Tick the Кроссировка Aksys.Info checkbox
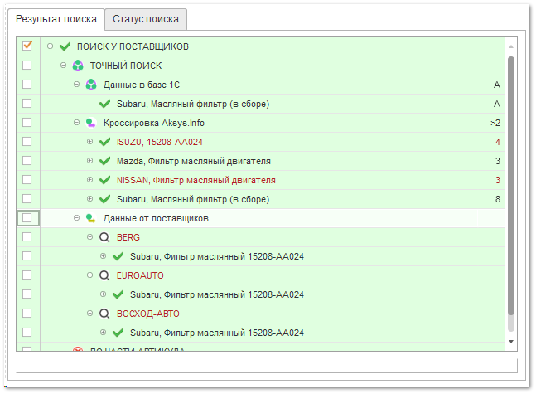Viewport: 536px width, 394px height. (x=27, y=123)
